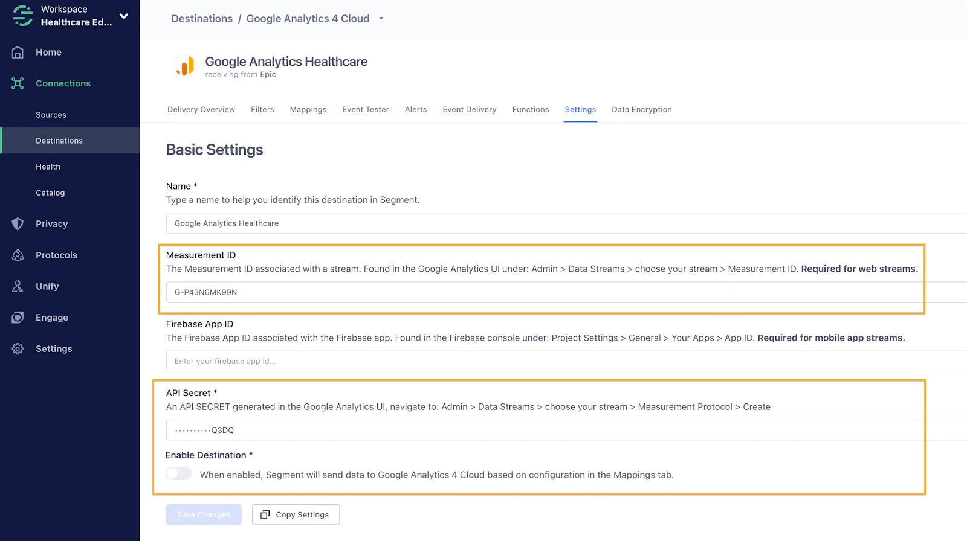Image resolution: width=967 pixels, height=541 pixels.
Task: Click the Protocols icon in sidebar
Action: pyautogui.click(x=18, y=255)
